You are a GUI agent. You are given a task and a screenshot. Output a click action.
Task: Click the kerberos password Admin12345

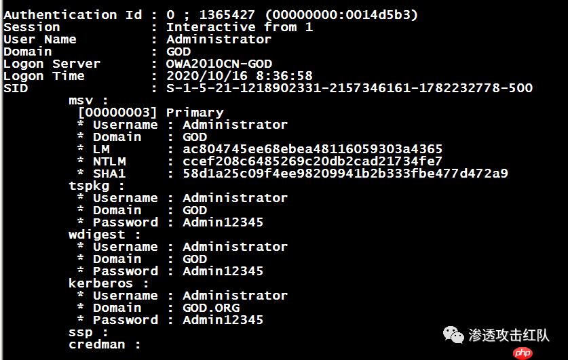pyautogui.click(x=223, y=320)
